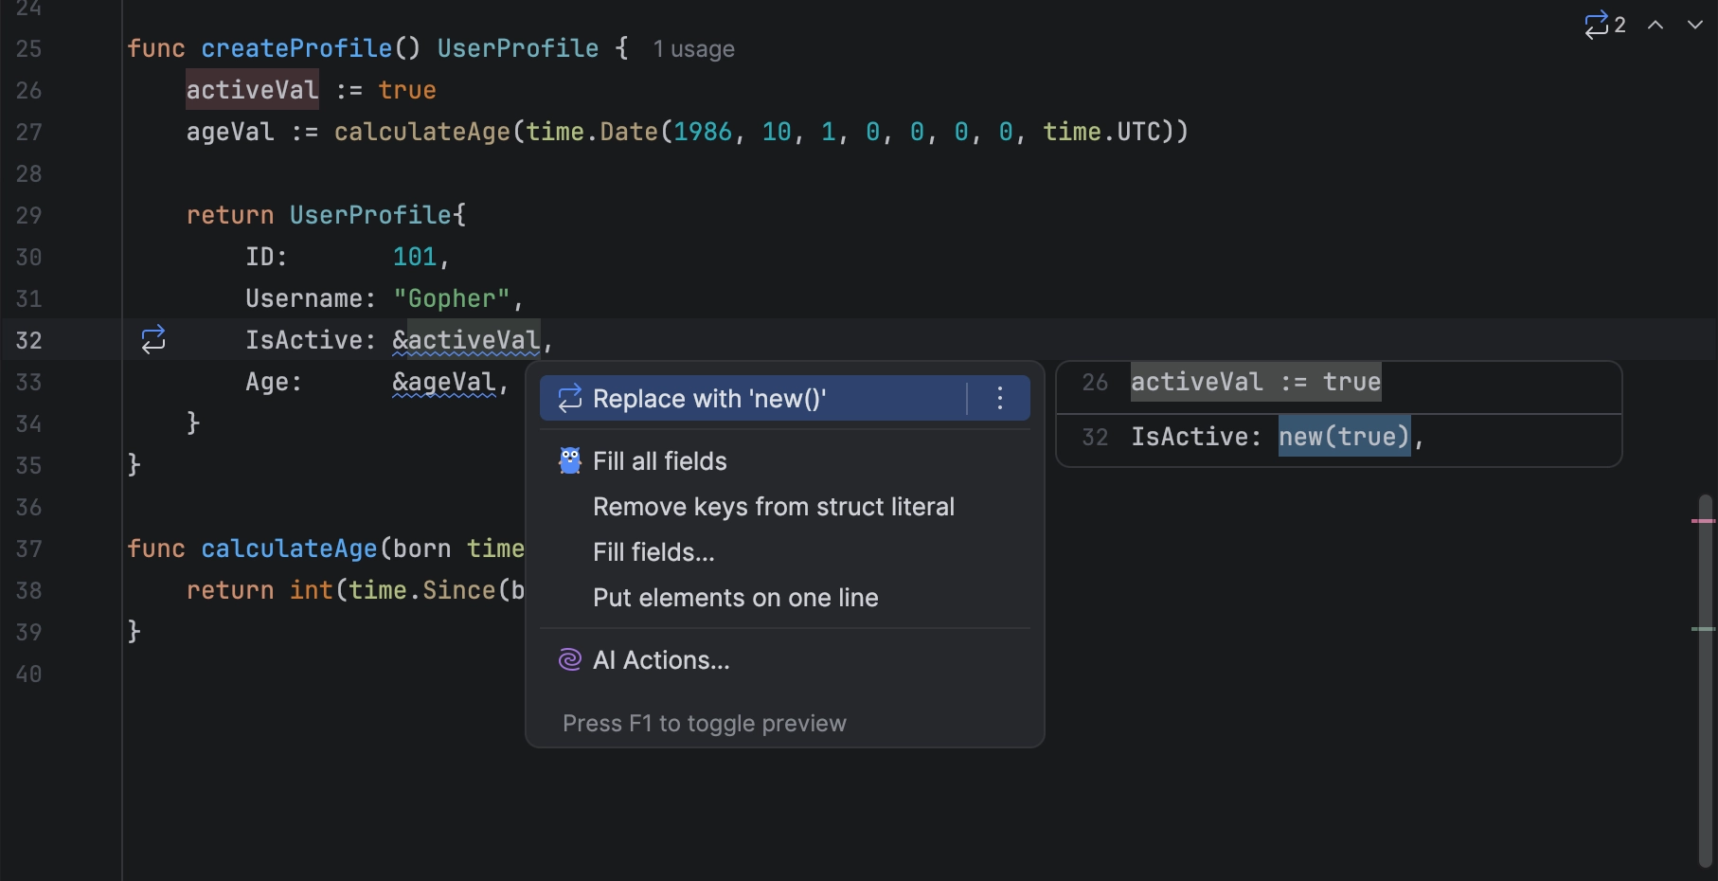Select "Remove keys from struct literal"

[x=773, y=507]
